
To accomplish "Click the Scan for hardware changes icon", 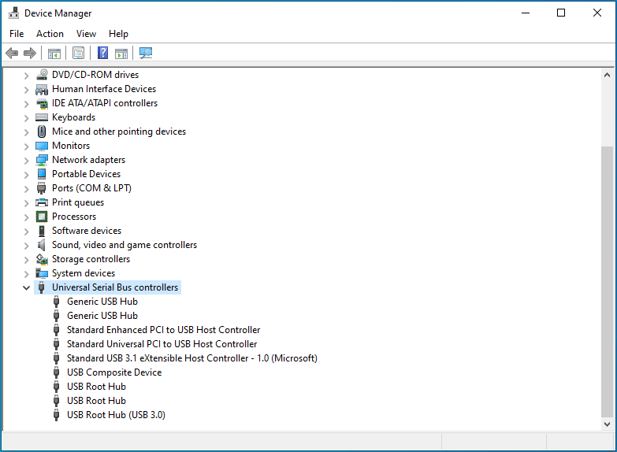I will 146,54.
